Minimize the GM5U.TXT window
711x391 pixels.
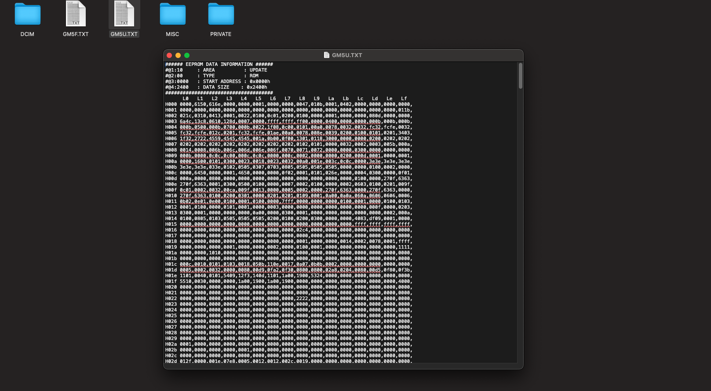tap(178, 55)
